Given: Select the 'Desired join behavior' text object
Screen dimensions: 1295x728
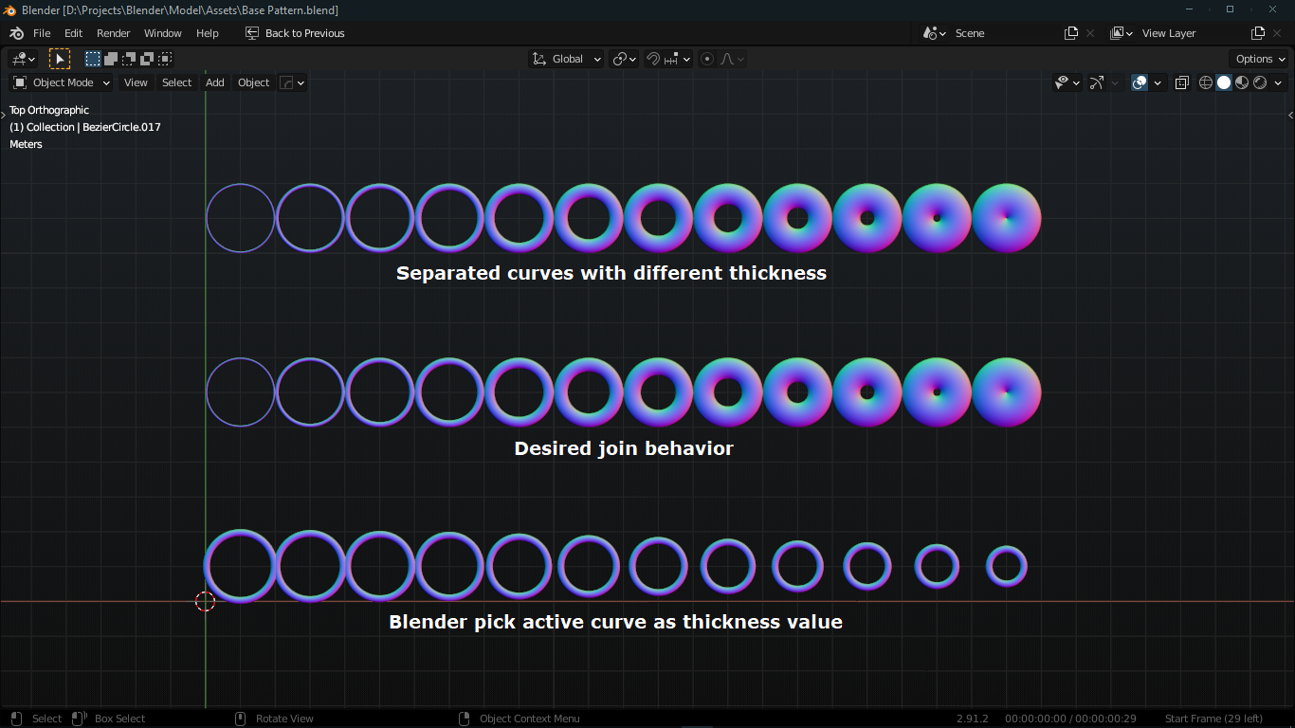Looking at the screenshot, I should coord(624,448).
